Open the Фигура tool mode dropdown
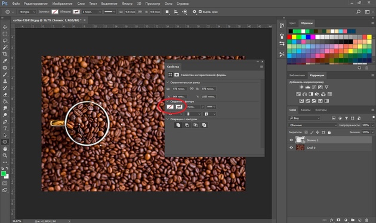 pyautogui.click(x=27, y=12)
